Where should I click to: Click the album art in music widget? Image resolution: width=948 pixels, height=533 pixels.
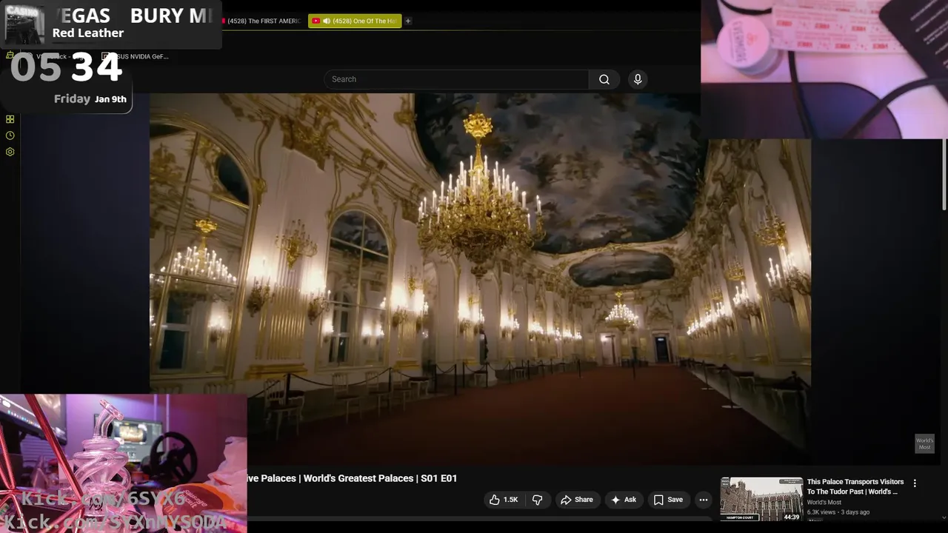(x=24, y=25)
